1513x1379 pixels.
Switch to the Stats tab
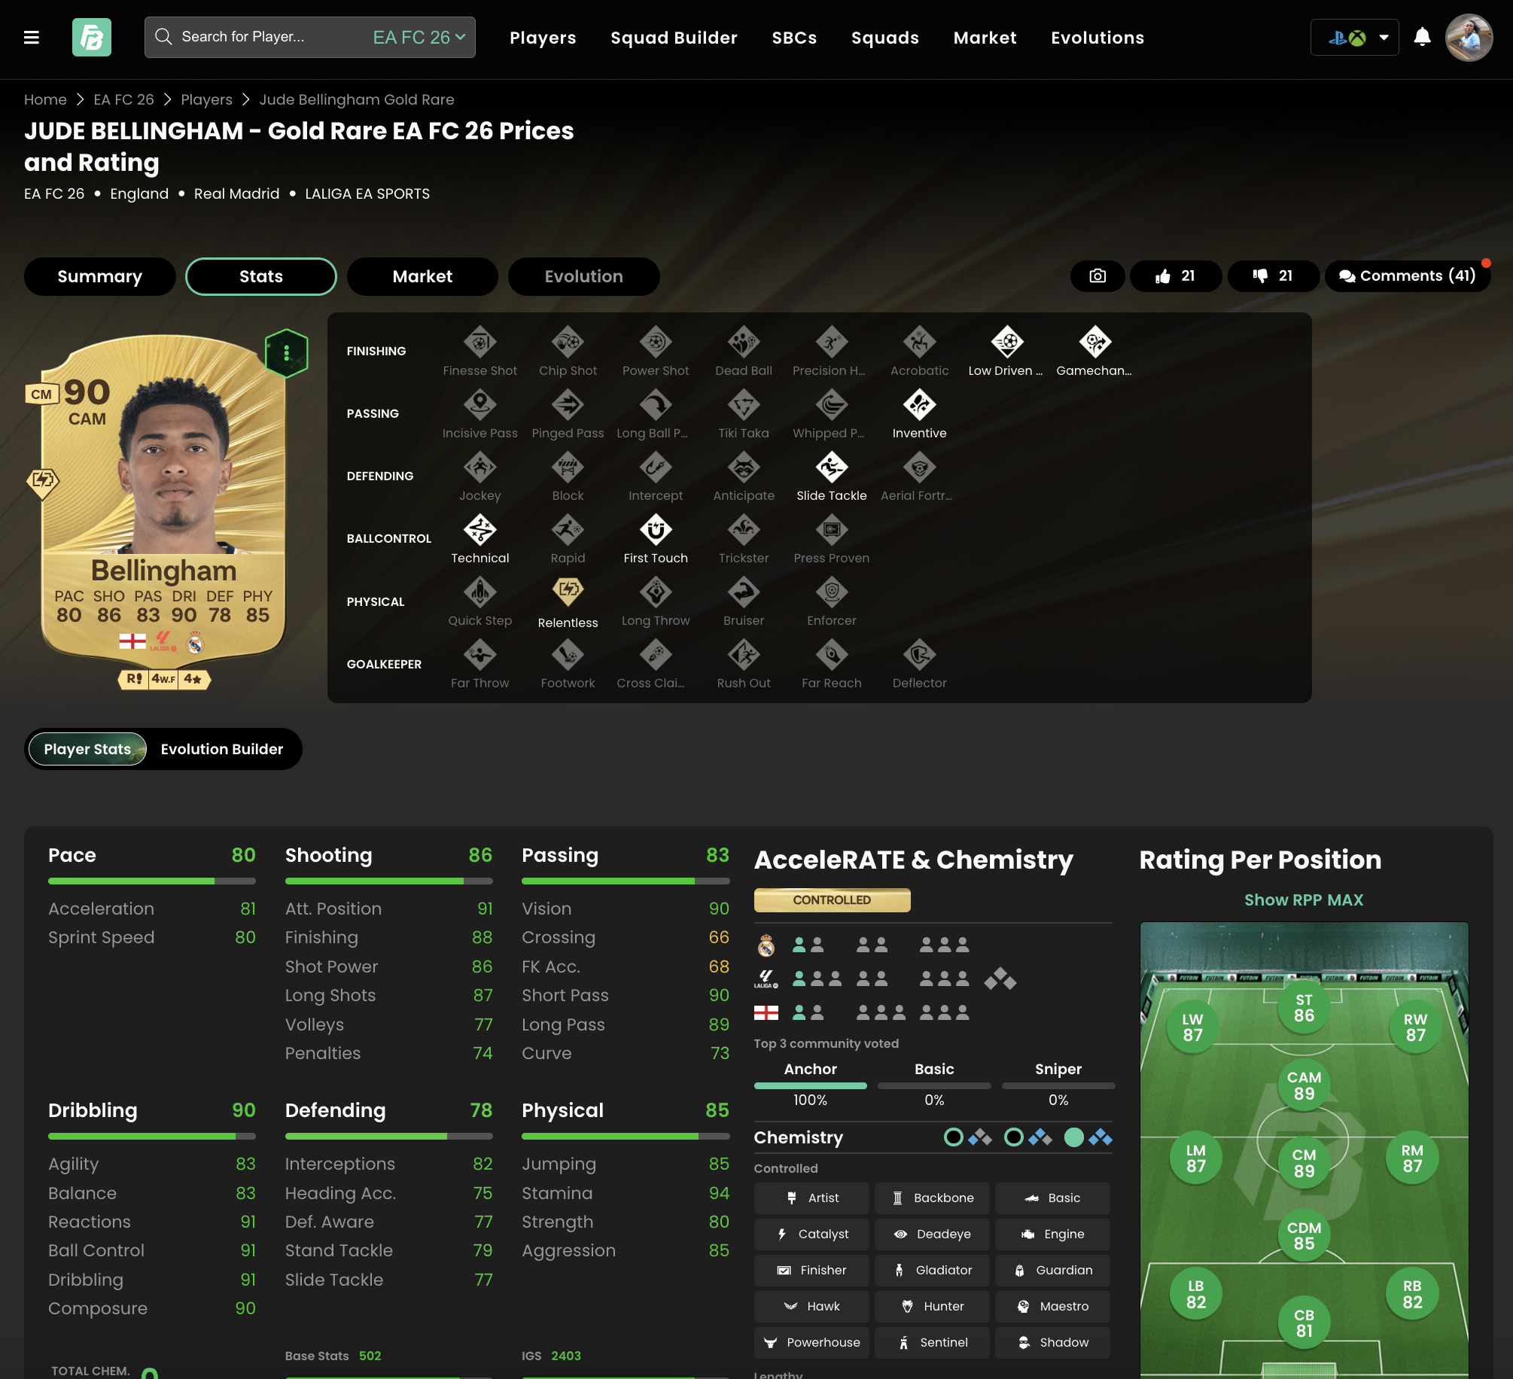[261, 276]
